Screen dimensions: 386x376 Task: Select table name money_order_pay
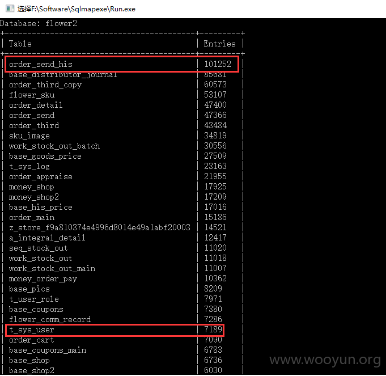click(43, 278)
